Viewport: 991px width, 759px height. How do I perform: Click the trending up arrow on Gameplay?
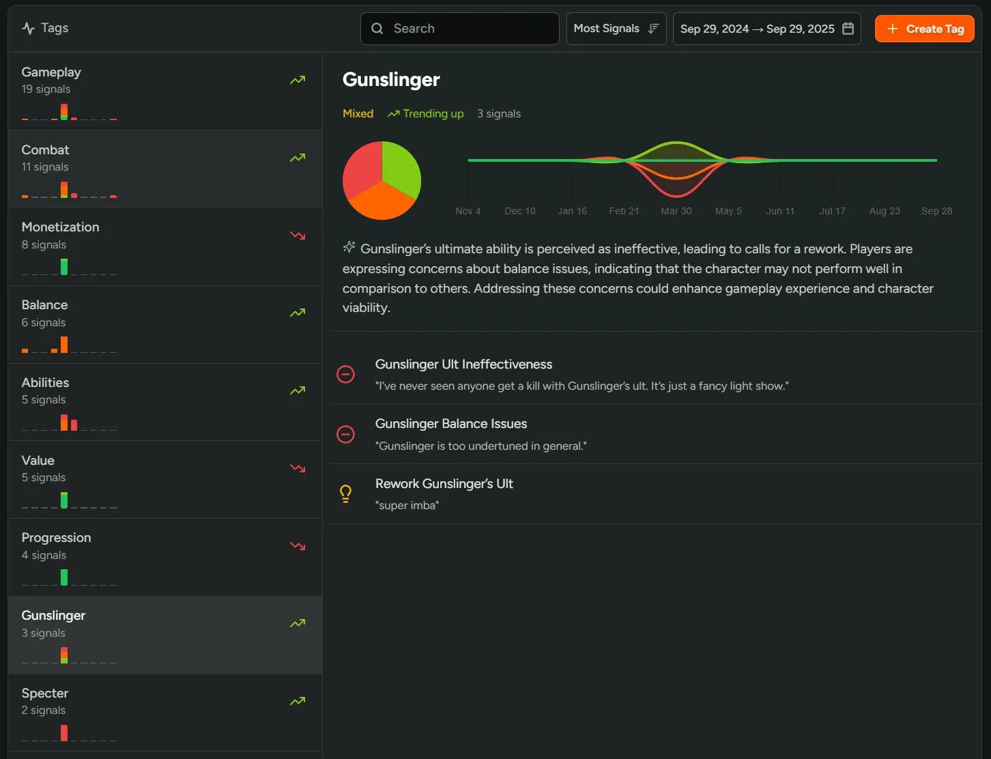(298, 80)
